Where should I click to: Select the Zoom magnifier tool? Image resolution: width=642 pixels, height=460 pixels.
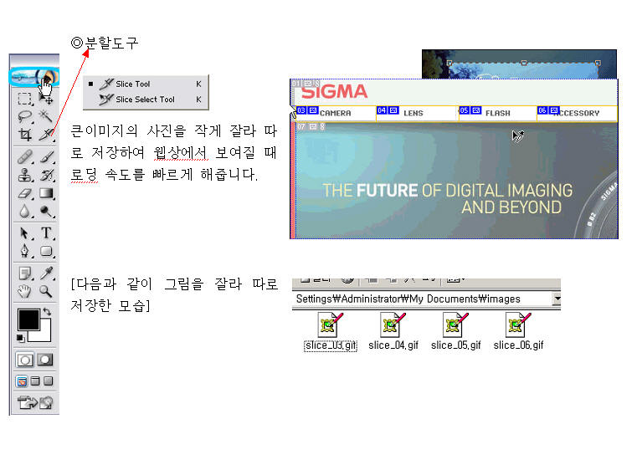pyautogui.click(x=46, y=291)
